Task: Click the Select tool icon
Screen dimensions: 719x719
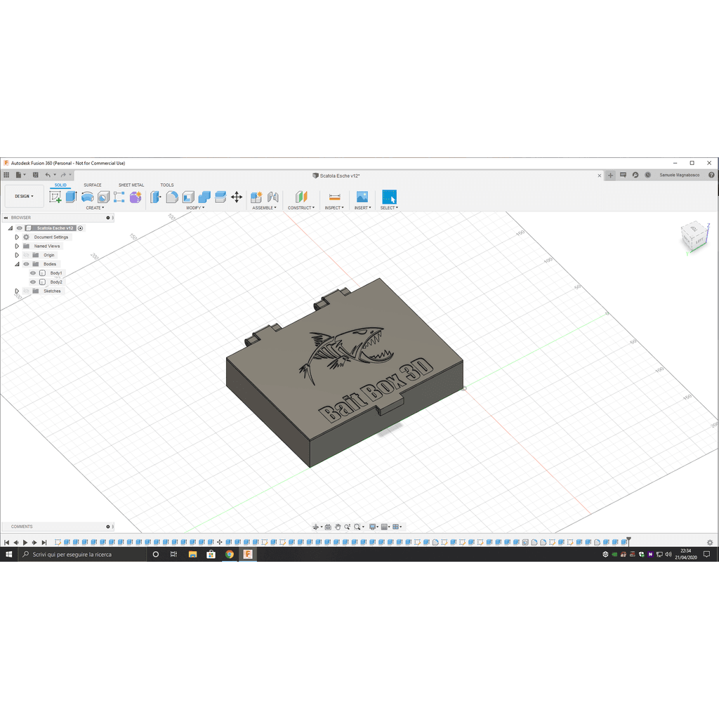Action: click(x=389, y=197)
